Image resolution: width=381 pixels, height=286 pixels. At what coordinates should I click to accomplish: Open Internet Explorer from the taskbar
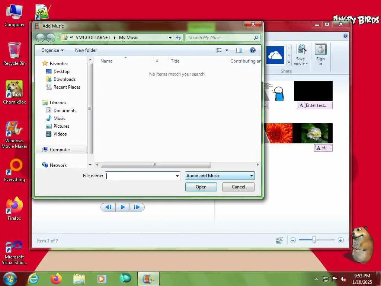tap(33, 279)
